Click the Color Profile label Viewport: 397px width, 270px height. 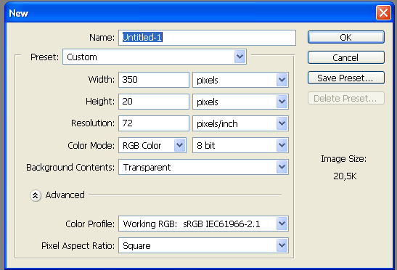coord(90,224)
